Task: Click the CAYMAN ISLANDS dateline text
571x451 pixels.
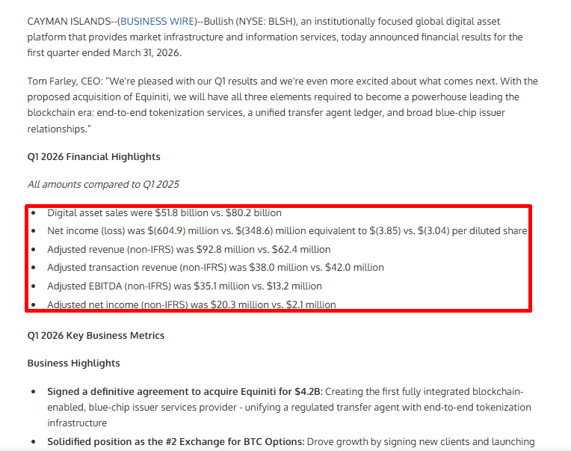Action: 70,22
